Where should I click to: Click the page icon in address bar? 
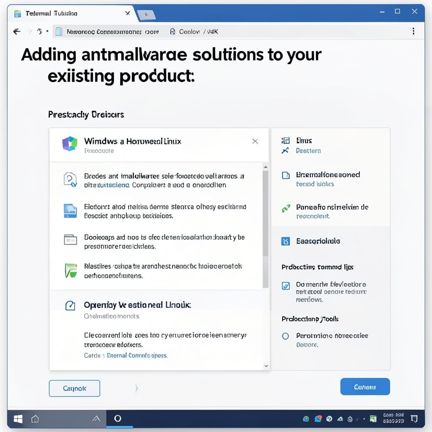59,32
